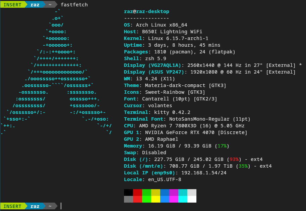Click the Memory line showing 16.19 GiB
The height and width of the screenshot is (211, 306).
177,146
